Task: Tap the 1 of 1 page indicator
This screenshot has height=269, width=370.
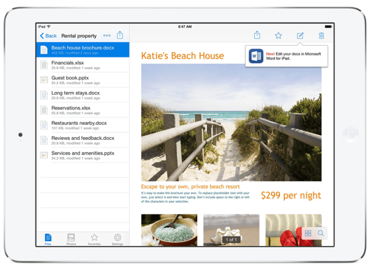Action: 231,239
